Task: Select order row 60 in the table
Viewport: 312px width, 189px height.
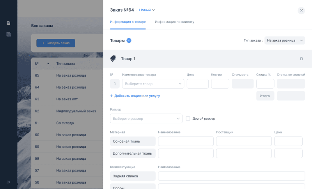Action: pos(67,135)
